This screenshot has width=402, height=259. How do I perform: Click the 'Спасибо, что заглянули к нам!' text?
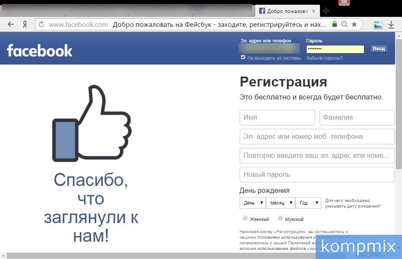click(91, 208)
